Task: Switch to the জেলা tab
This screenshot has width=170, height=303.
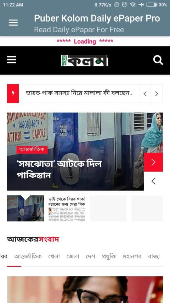Action: click(x=73, y=256)
